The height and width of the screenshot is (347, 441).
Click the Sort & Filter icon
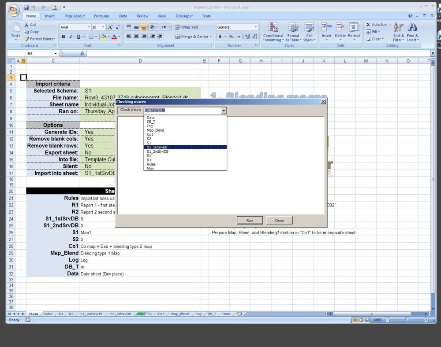tap(398, 32)
